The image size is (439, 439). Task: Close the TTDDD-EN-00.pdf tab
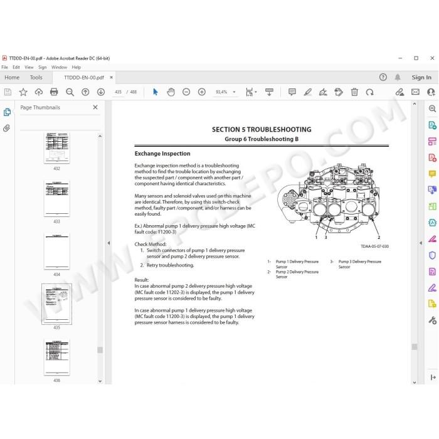point(112,77)
